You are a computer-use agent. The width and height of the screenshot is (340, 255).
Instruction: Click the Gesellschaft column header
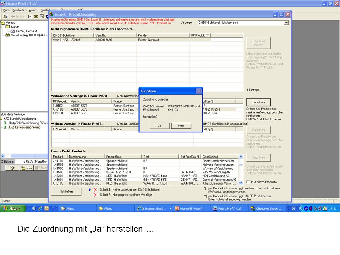click(x=220, y=157)
